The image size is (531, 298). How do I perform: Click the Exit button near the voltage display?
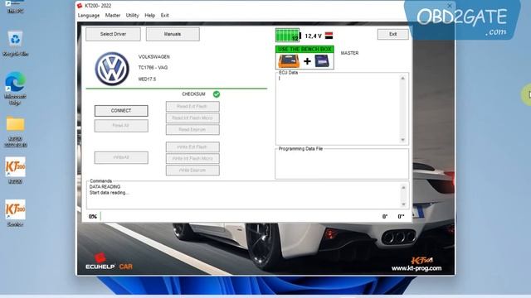coord(392,34)
